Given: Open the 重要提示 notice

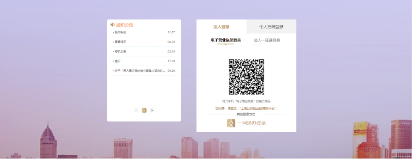Looking at the screenshot, I should point(120,42).
